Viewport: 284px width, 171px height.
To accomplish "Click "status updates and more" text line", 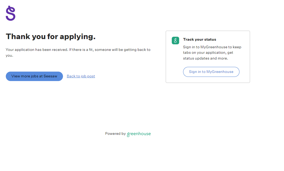I will (x=205, y=58).
